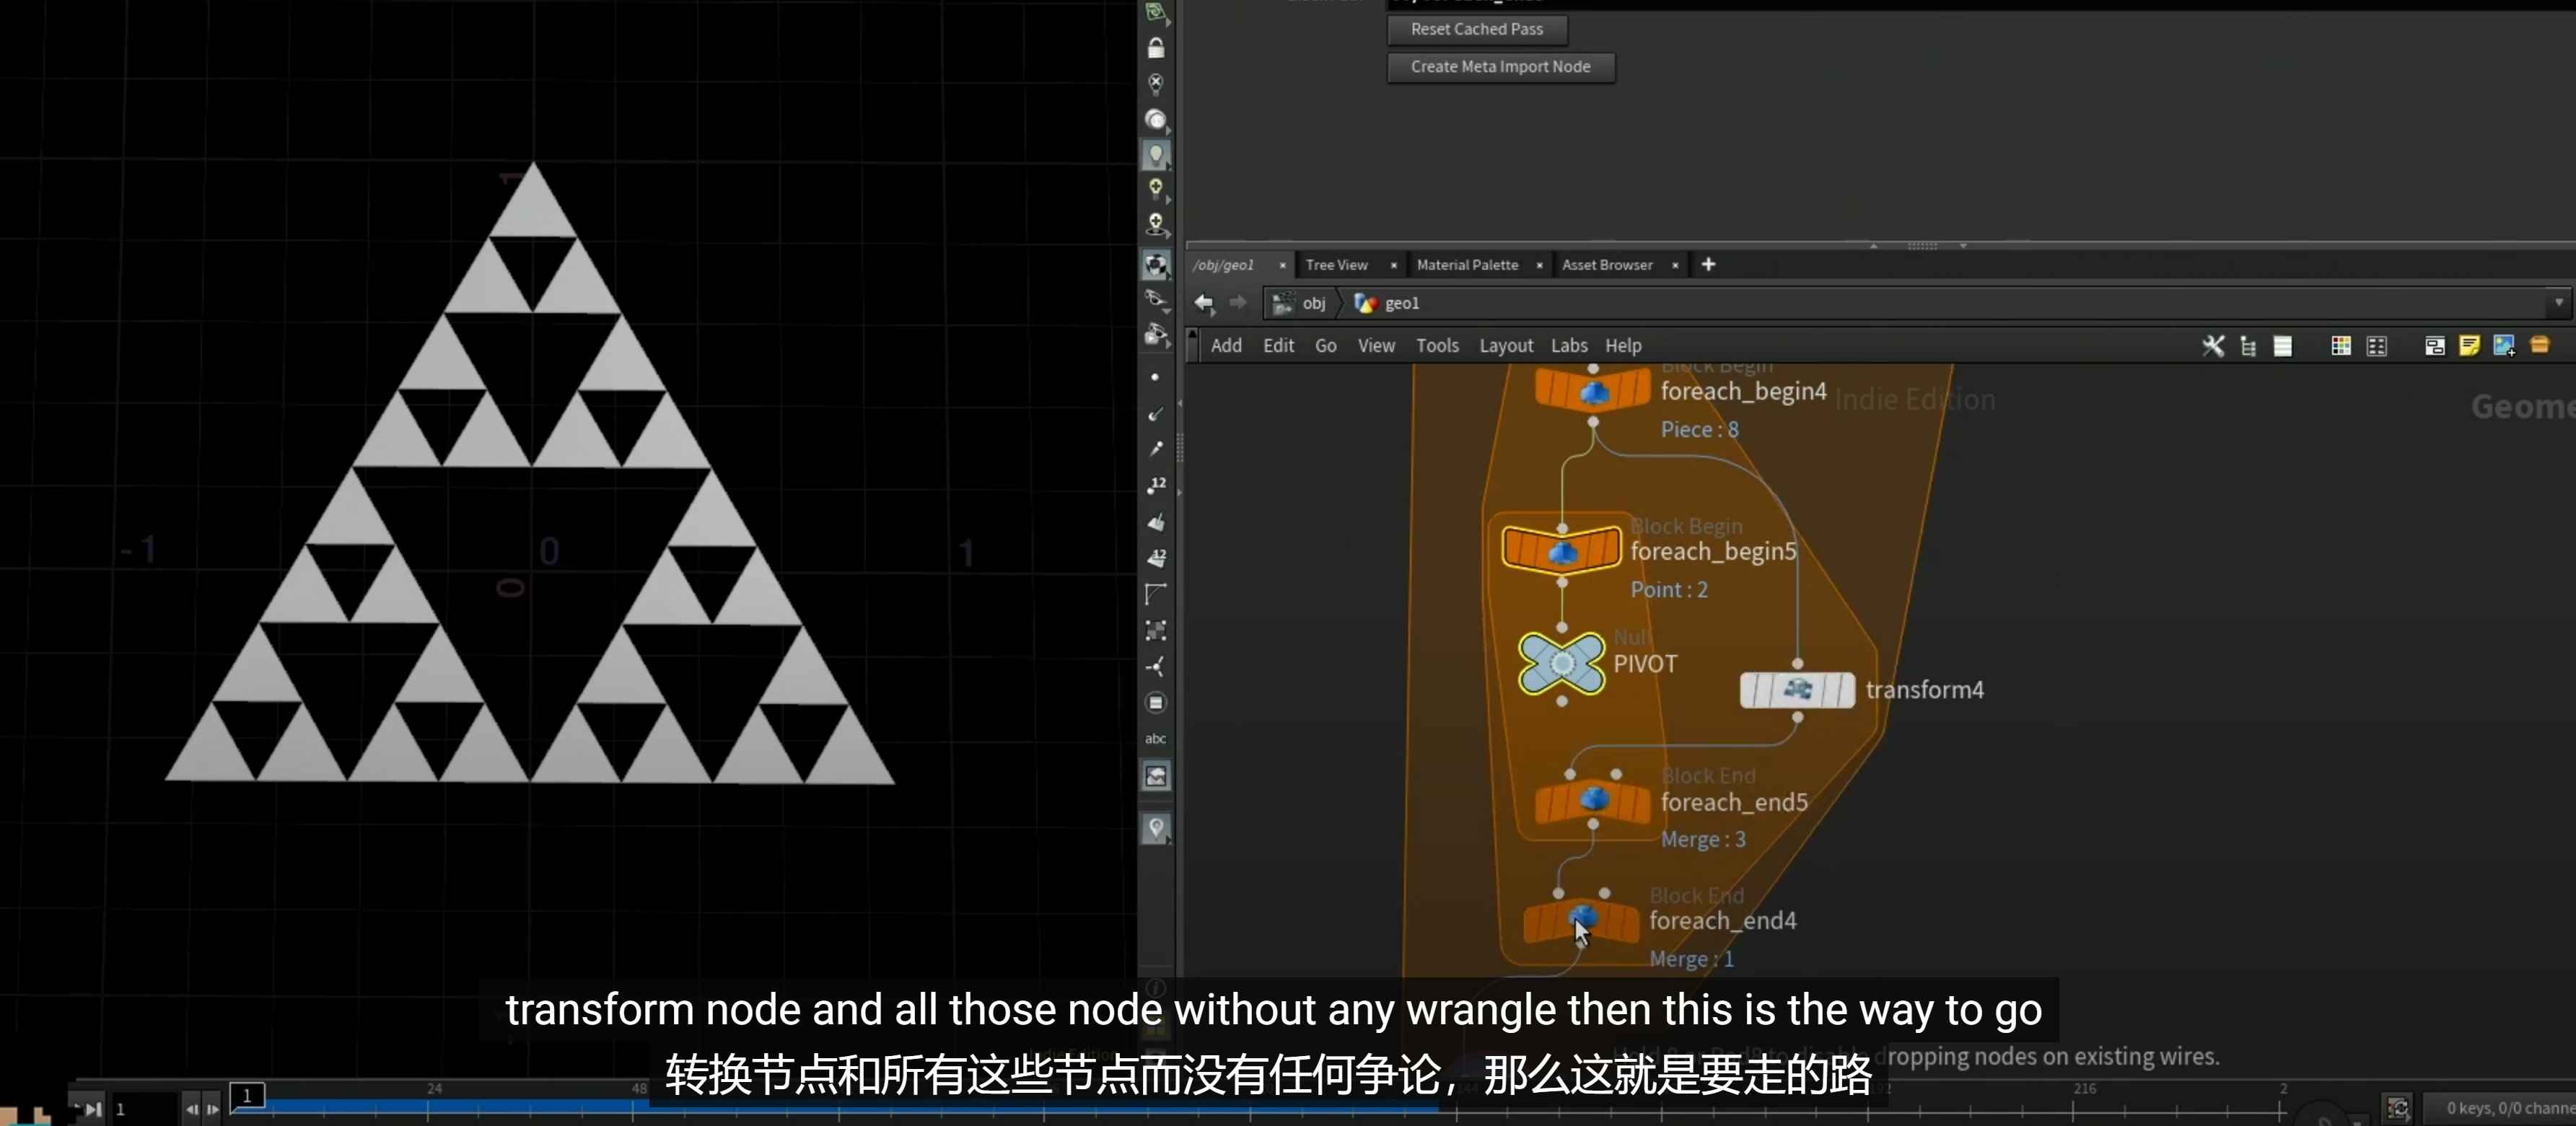Toggle the viewport lock icon
Image resolution: width=2576 pixels, height=1126 pixels.
click(x=1156, y=48)
